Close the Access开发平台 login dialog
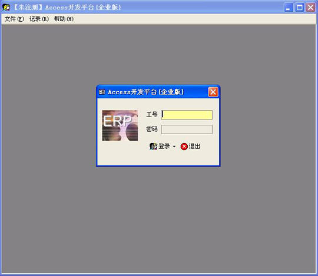 (213, 92)
